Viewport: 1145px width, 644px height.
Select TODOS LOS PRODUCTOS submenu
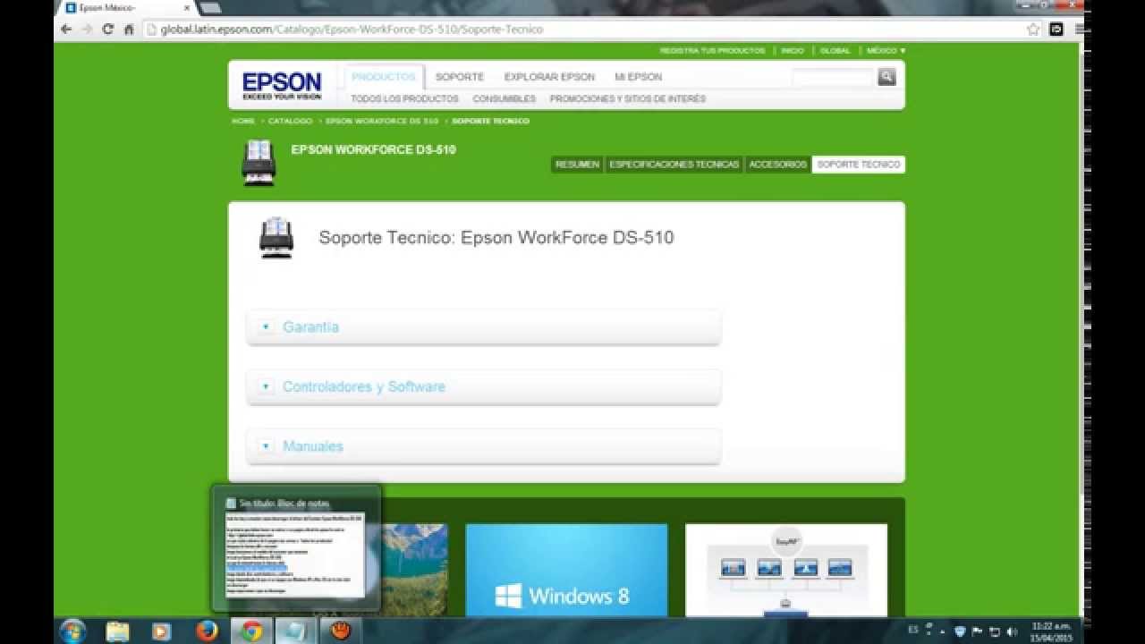404,99
